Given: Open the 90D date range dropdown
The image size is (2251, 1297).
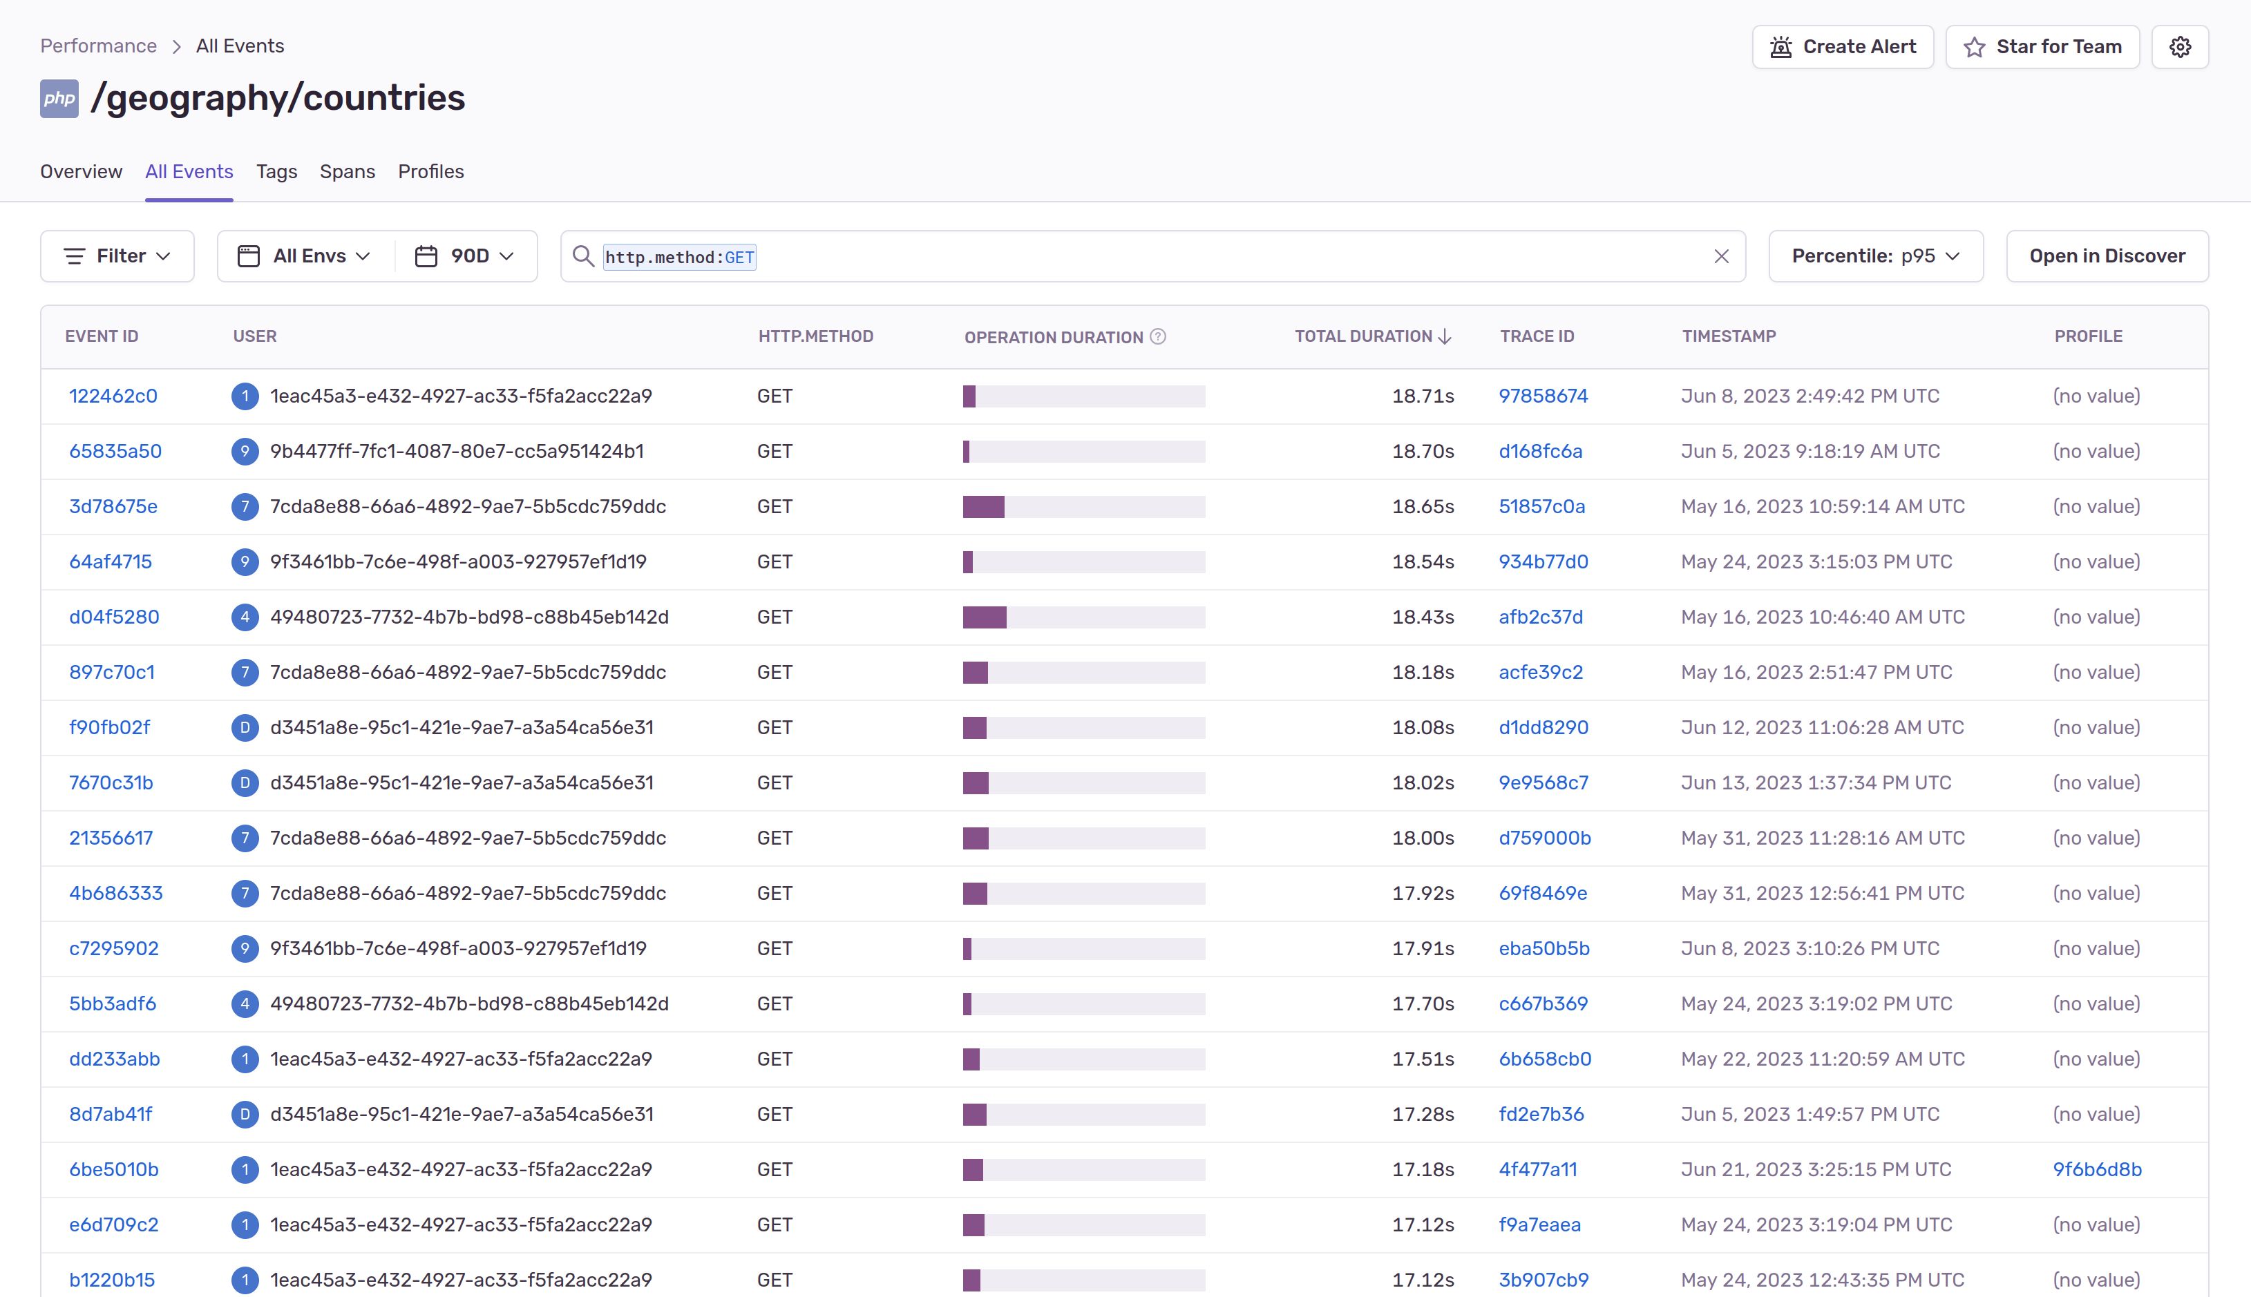Looking at the screenshot, I should pos(465,256).
